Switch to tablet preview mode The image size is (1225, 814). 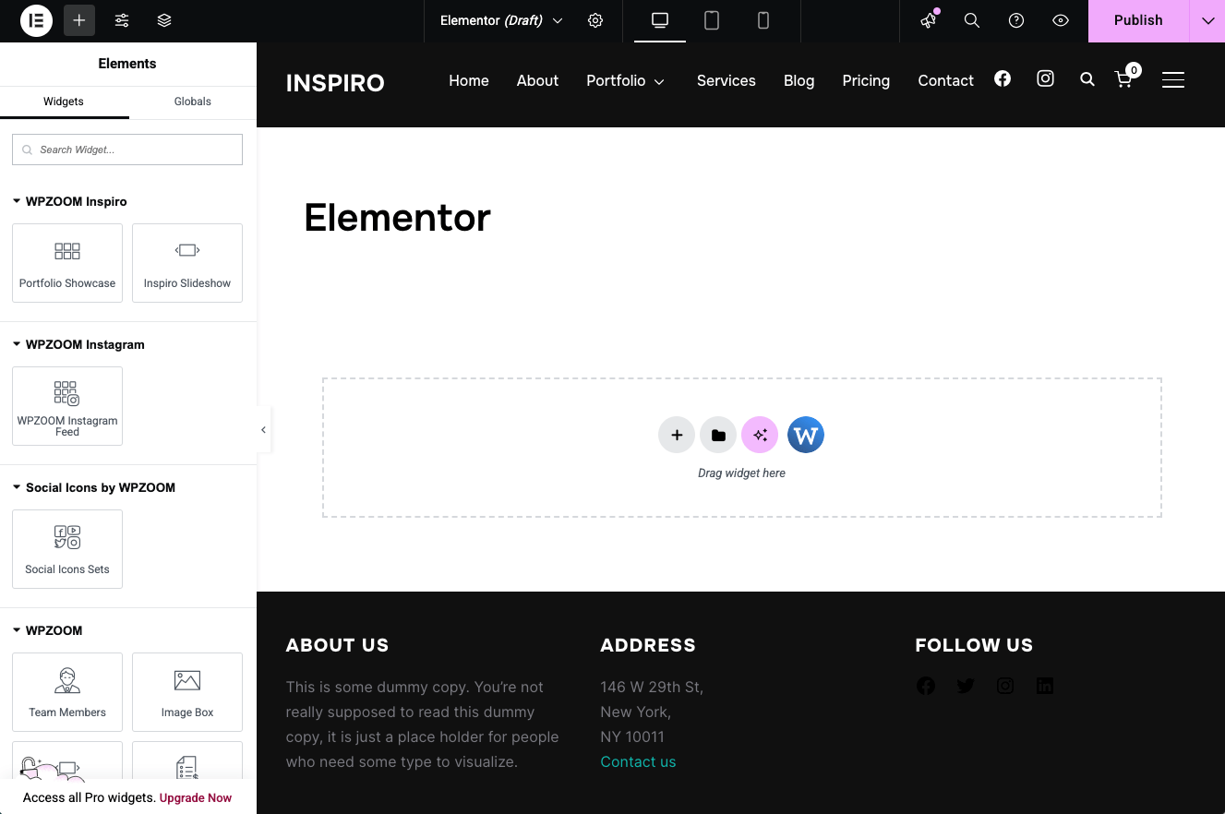712,20
